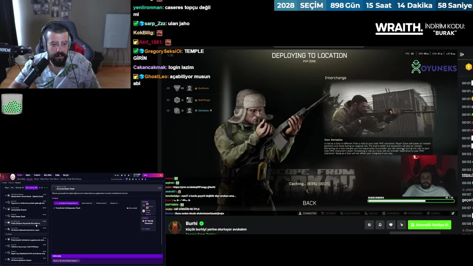Click the purple İlerle continue button
Viewport: 473px width, 266px height.
pos(153,175)
